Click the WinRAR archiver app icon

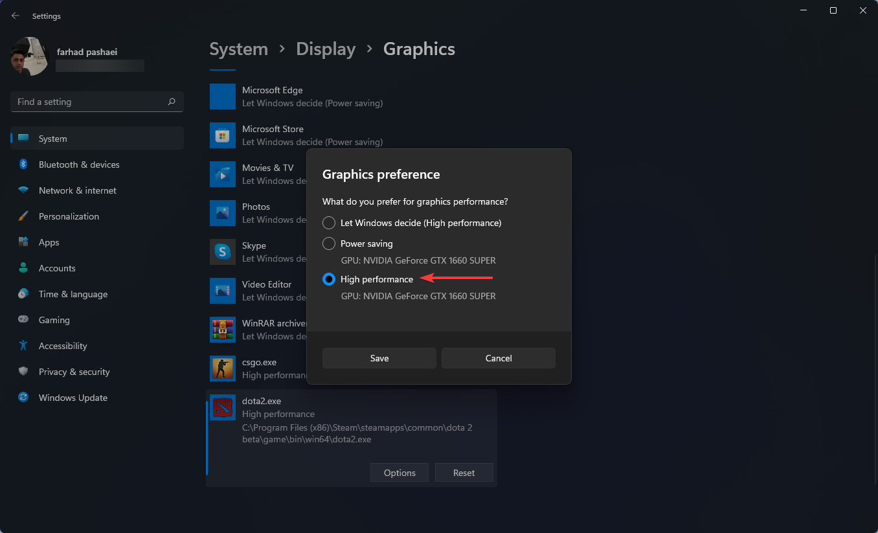[223, 330]
